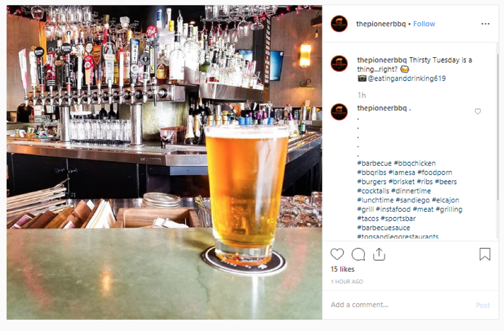Open comments with the speech bubble icon
The height and width of the screenshot is (331, 504).
tap(358, 255)
